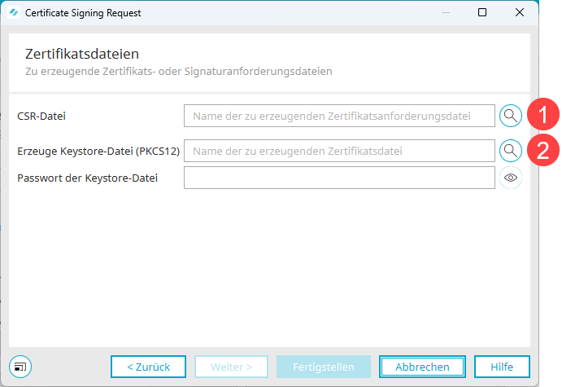The height and width of the screenshot is (387, 562).
Task: Click the round window icon at bottom left
Action: (x=20, y=367)
